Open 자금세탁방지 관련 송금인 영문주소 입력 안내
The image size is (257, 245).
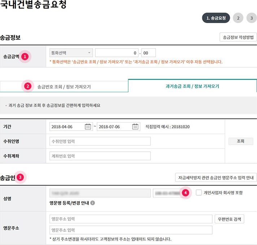pyautogui.click(x=216, y=177)
